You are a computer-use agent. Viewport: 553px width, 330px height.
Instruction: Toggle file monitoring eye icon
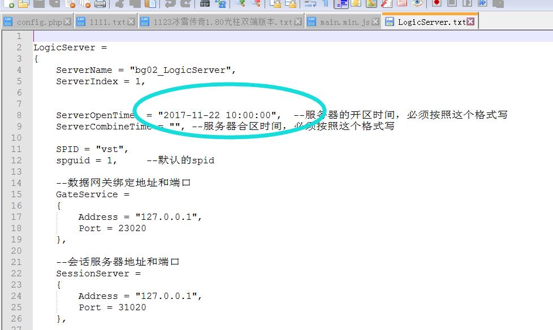[x=417, y=3]
